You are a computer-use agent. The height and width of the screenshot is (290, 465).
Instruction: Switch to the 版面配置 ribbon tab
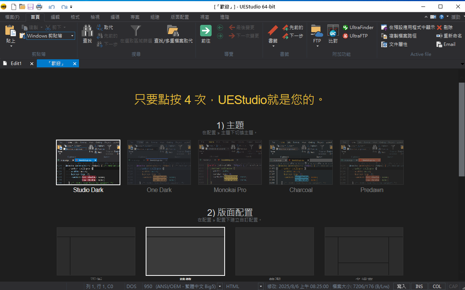pos(180,17)
